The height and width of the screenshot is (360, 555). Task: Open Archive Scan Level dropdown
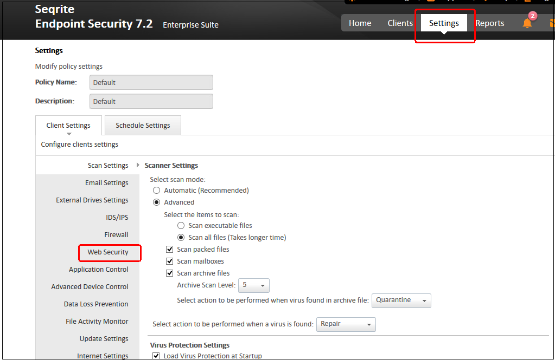point(254,285)
